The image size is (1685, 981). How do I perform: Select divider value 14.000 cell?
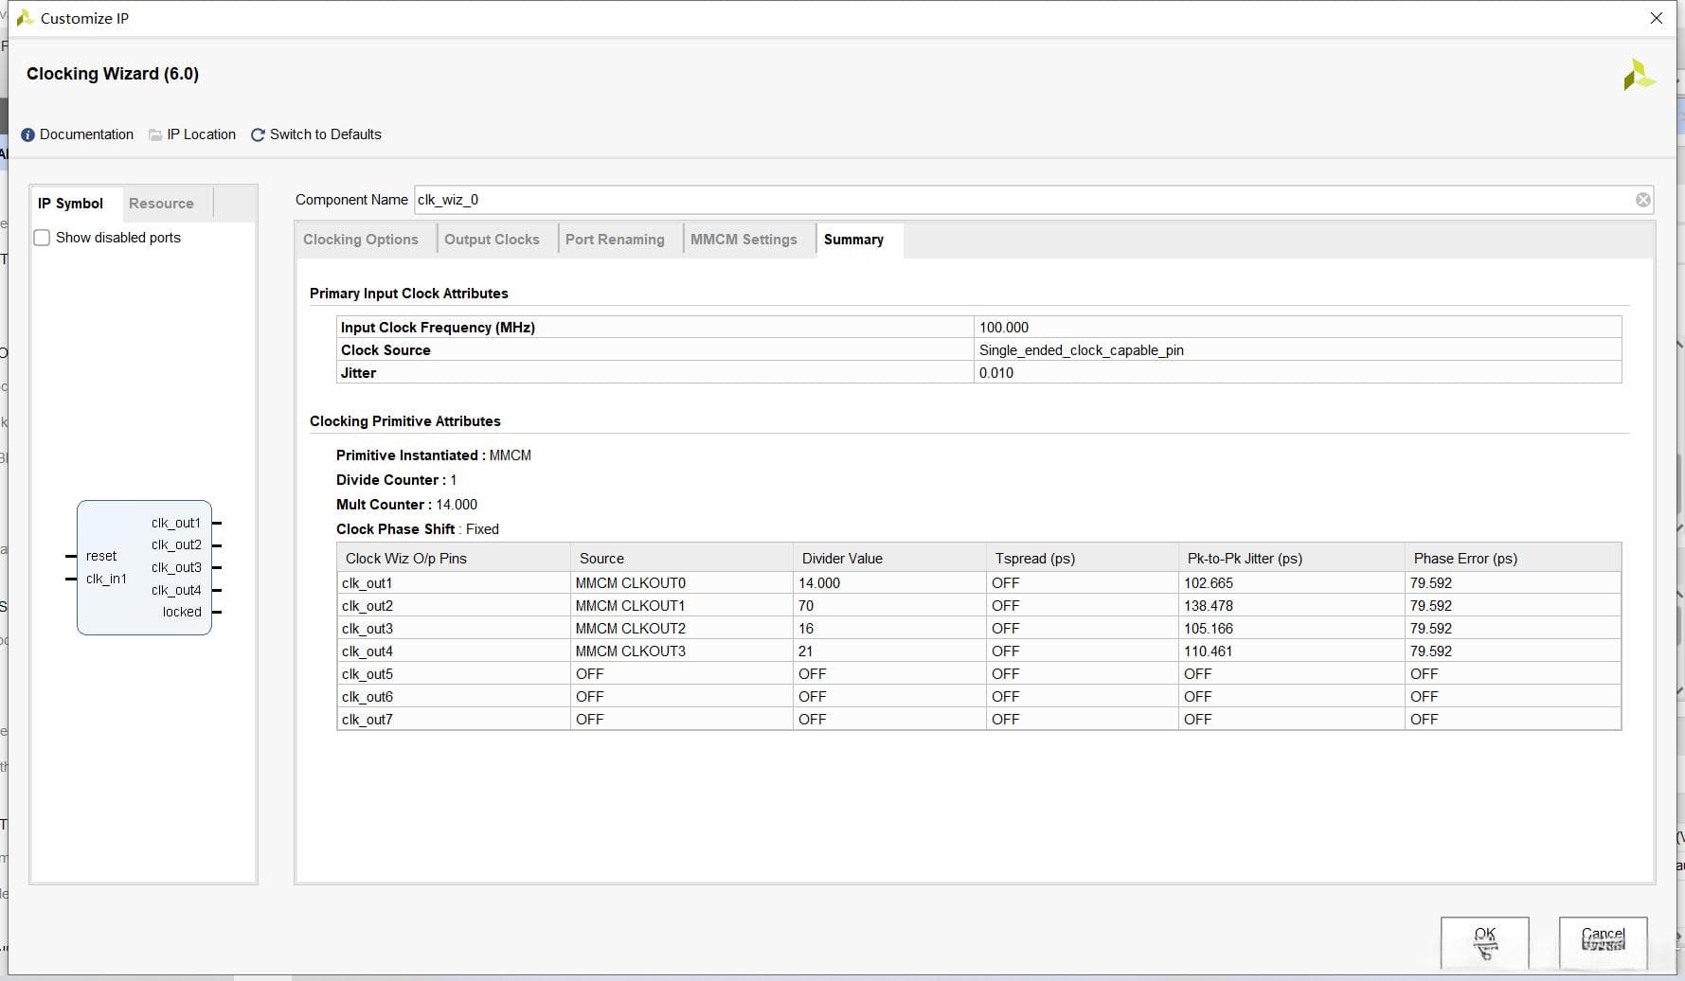[x=889, y=583]
